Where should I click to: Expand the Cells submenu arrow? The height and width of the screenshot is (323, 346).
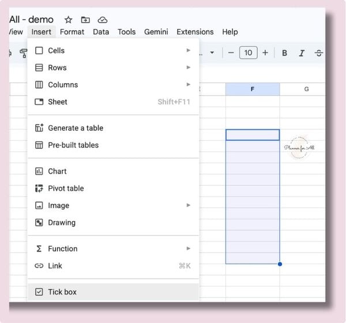(x=188, y=50)
